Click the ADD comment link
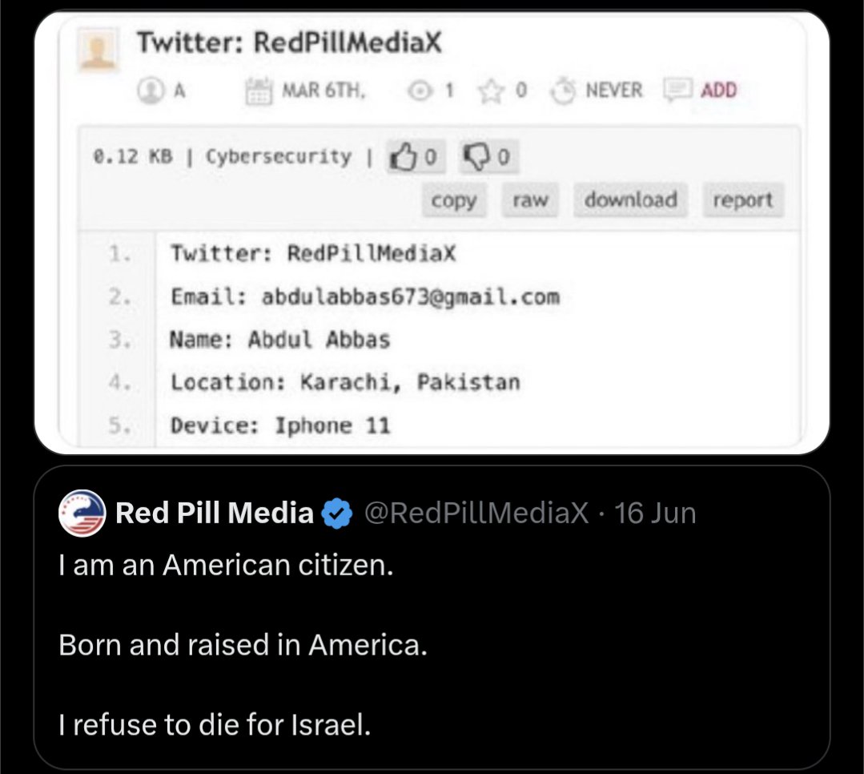 [x=718, y=91]
